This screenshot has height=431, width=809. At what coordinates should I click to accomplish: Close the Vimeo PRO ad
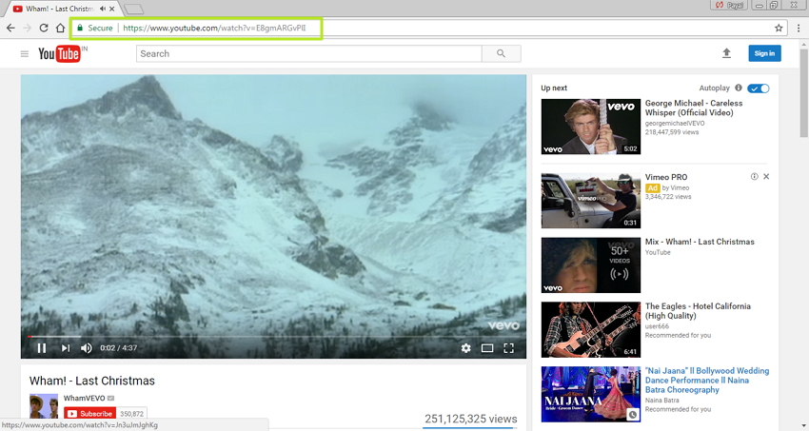766,177
